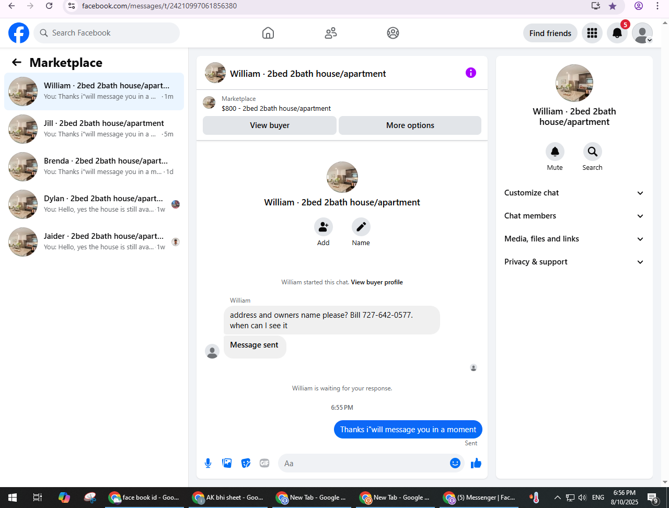Open the Groups icon in top navigation

(393, 33)
